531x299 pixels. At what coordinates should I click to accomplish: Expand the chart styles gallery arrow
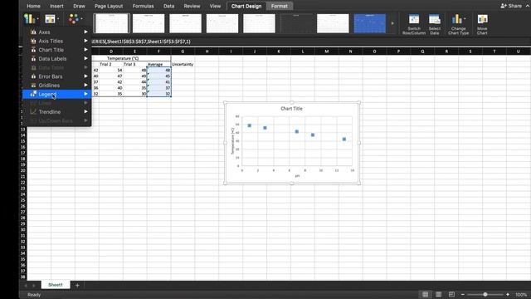[x=392, y=23]
